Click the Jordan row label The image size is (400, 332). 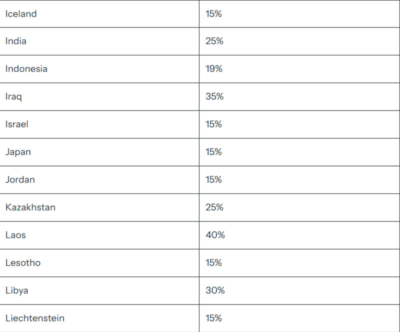20,179
